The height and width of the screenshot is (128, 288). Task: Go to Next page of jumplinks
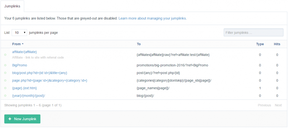[278, 105]
